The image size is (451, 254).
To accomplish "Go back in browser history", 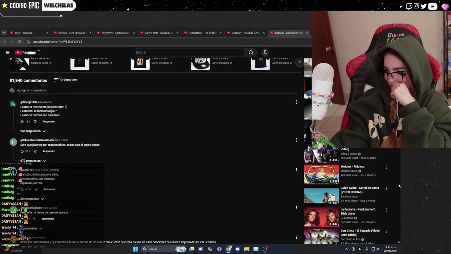I will coord(5,42).
